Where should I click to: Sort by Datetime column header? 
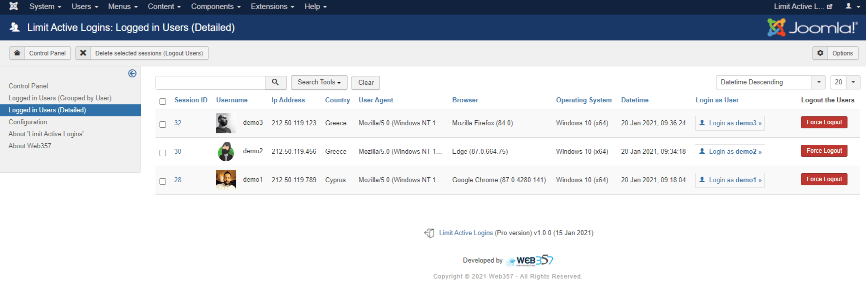point(635,100)
